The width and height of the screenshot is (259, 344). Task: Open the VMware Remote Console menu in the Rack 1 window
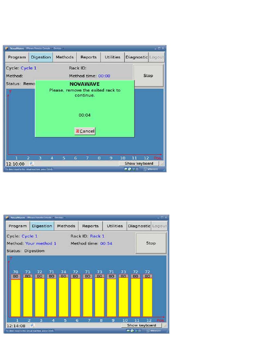[39, 218]
